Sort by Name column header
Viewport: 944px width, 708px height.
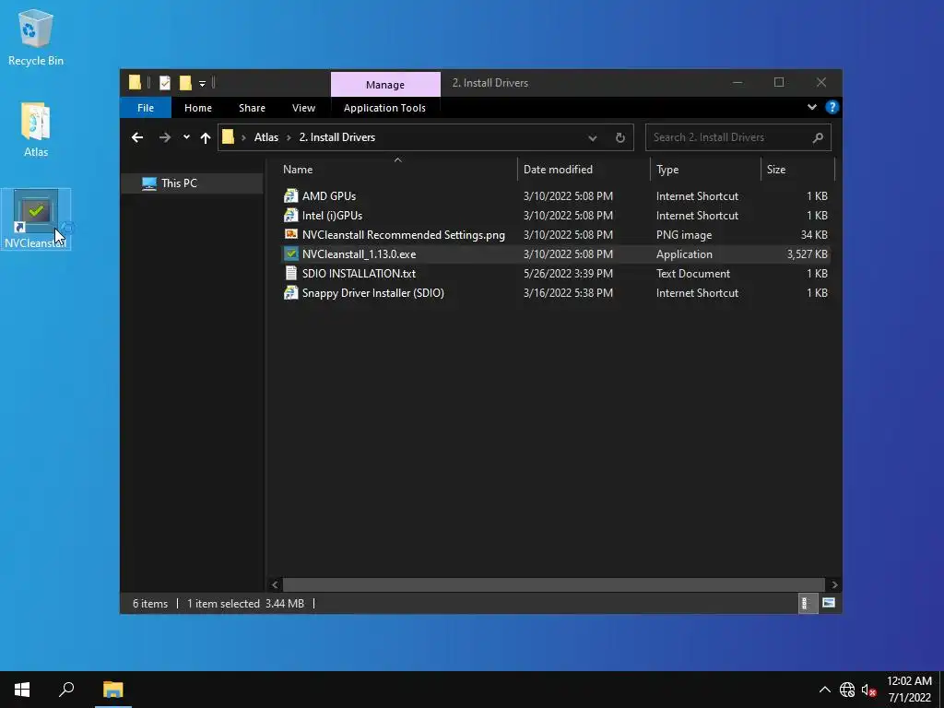pos(397,170)
